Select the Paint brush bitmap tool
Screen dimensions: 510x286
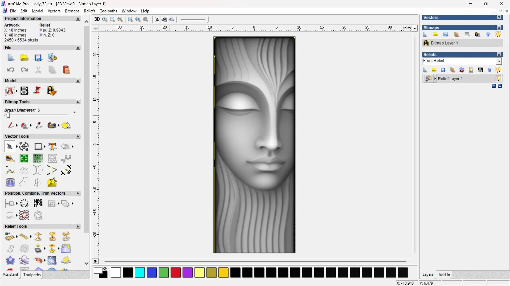(x=10, y=125)
